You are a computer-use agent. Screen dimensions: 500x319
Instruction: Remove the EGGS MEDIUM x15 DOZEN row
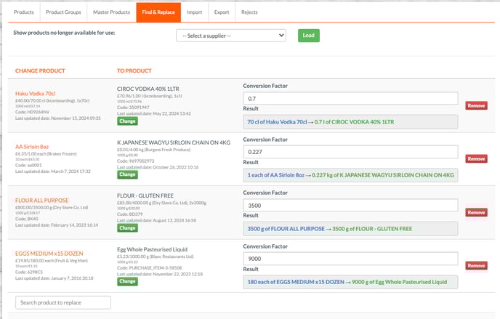pos(476,265)
